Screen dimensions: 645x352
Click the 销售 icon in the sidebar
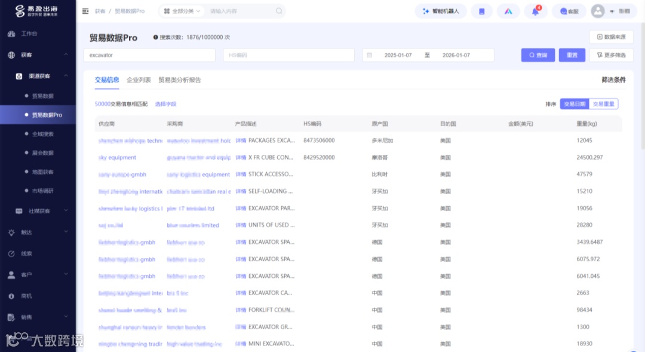11,317
